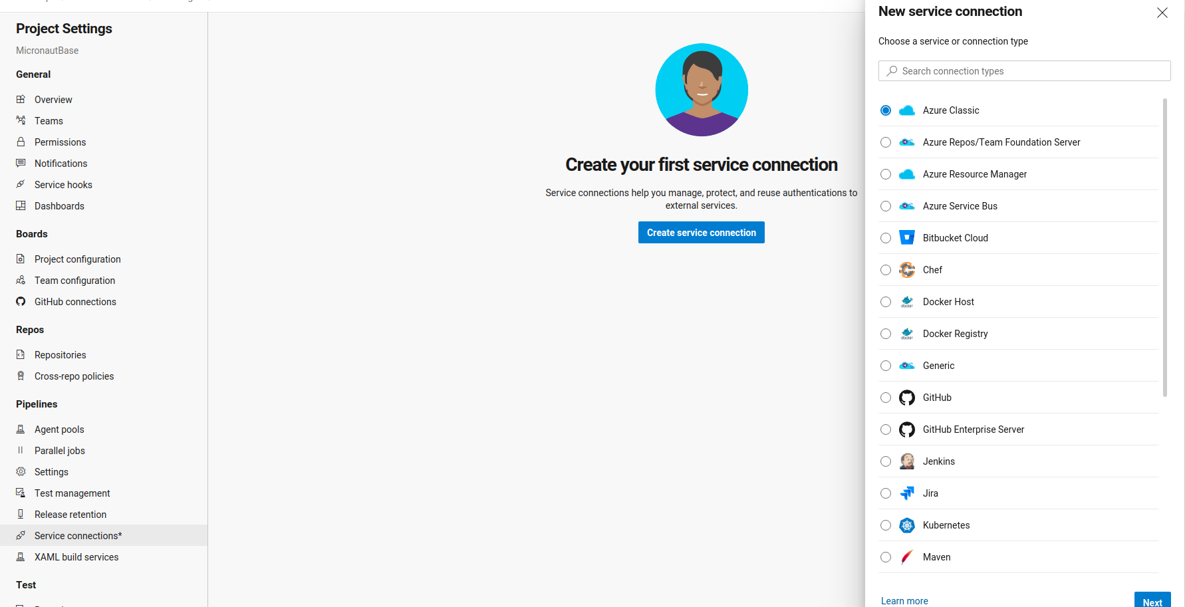Click the connection types list scrollbar
Viewport: 1185px width, 607px height.
[x=1165, y=247]
